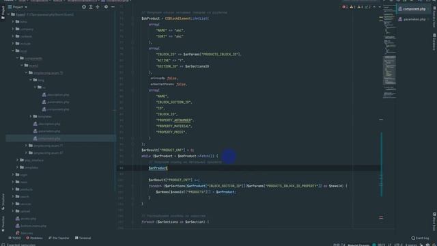
Task: Click $arResult["PRODUCT_CNT"] ++ line
Action: coord(174,180)
